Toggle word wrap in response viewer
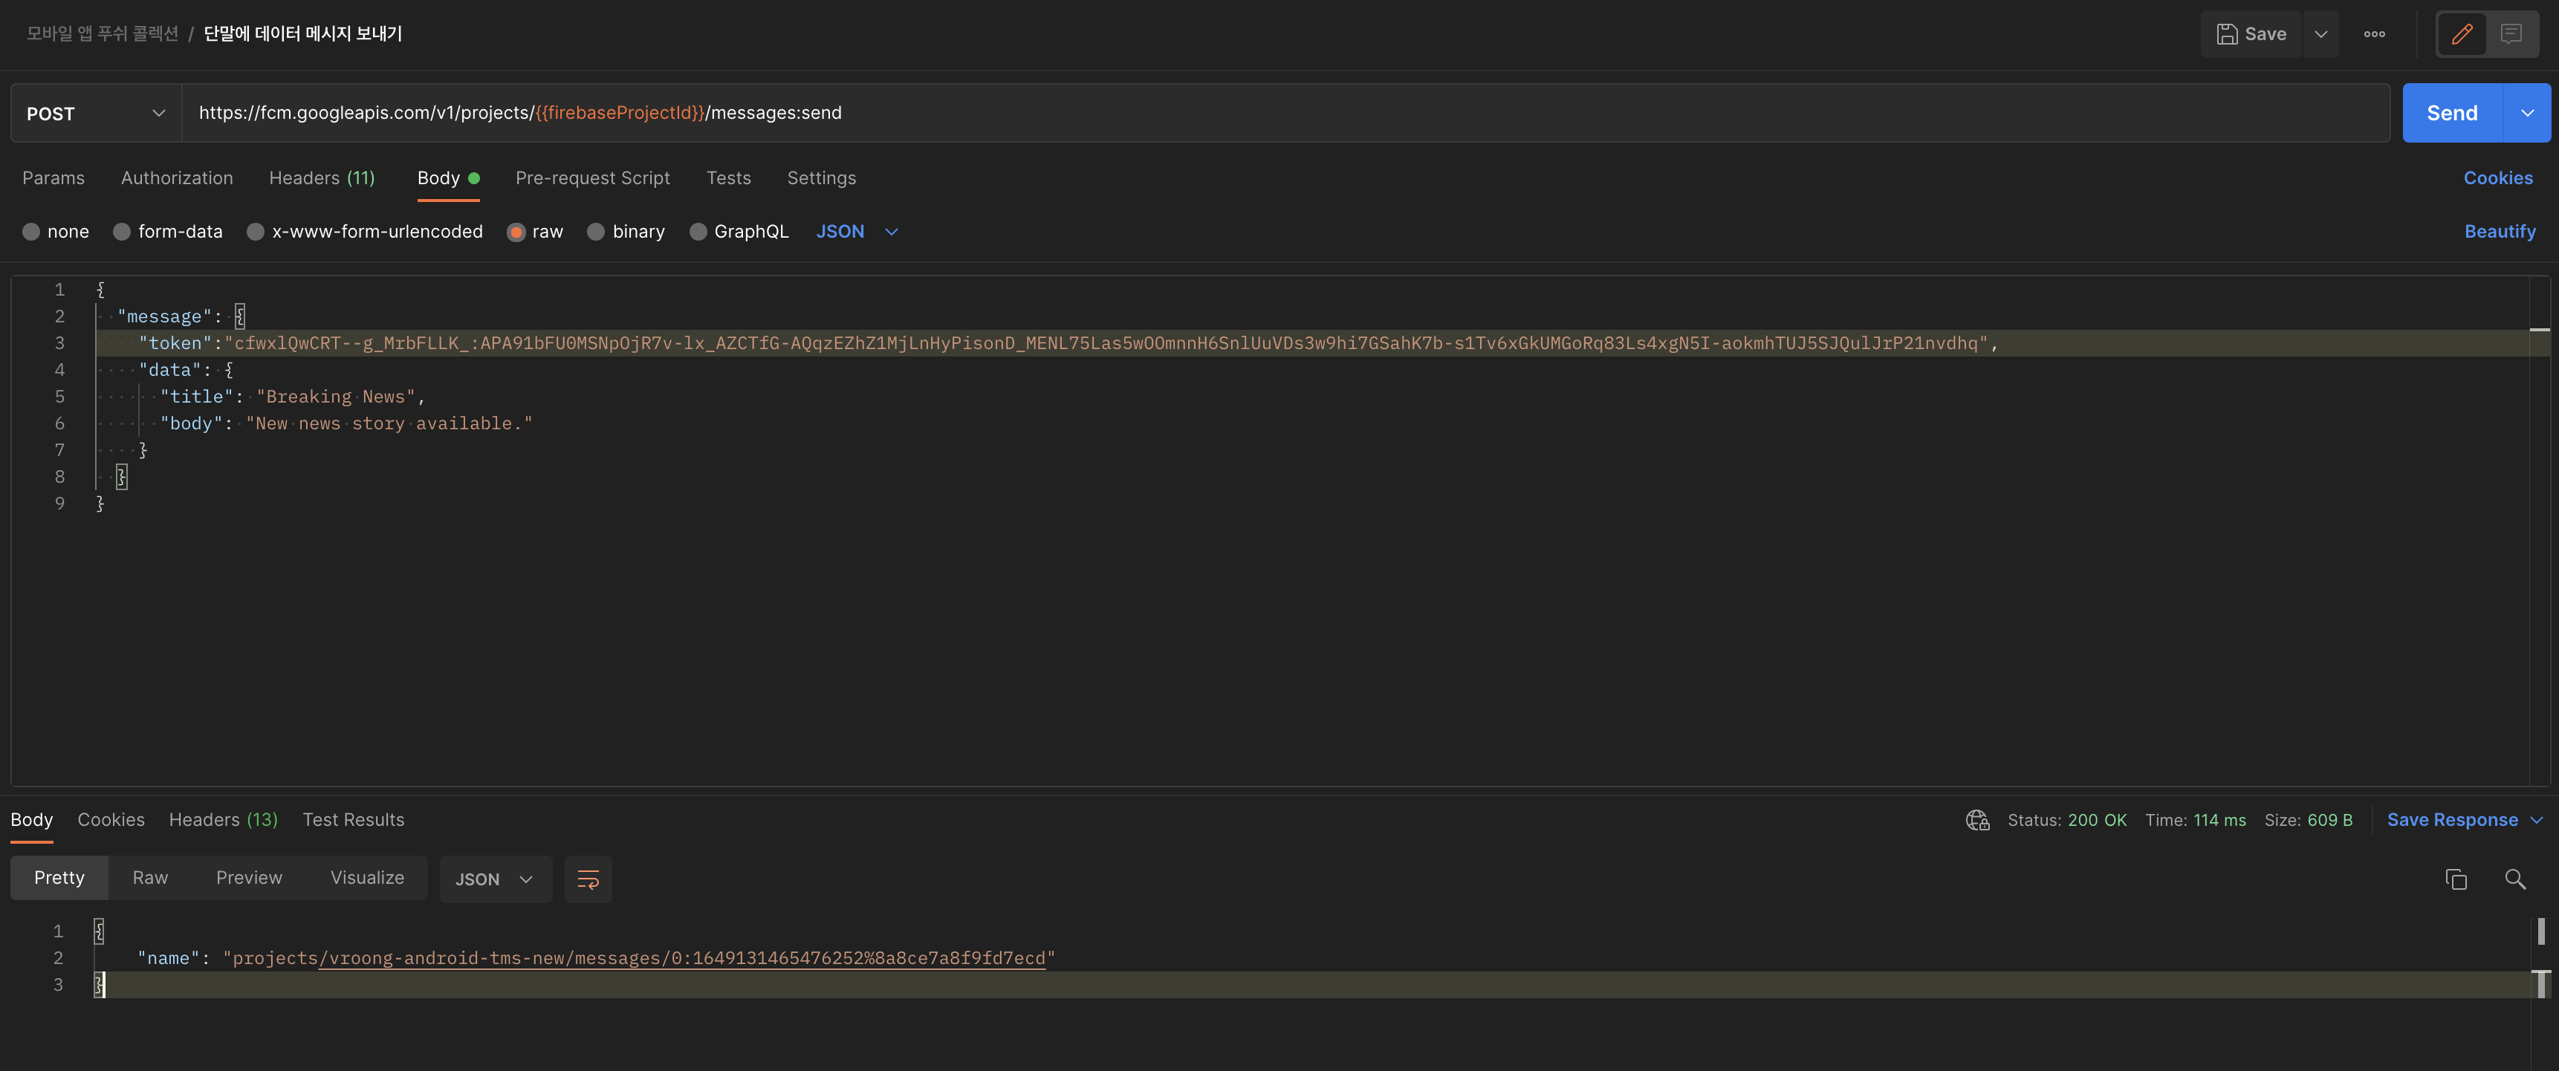2559x1071 pixels. pyautogui.click(x=588, y=879)
